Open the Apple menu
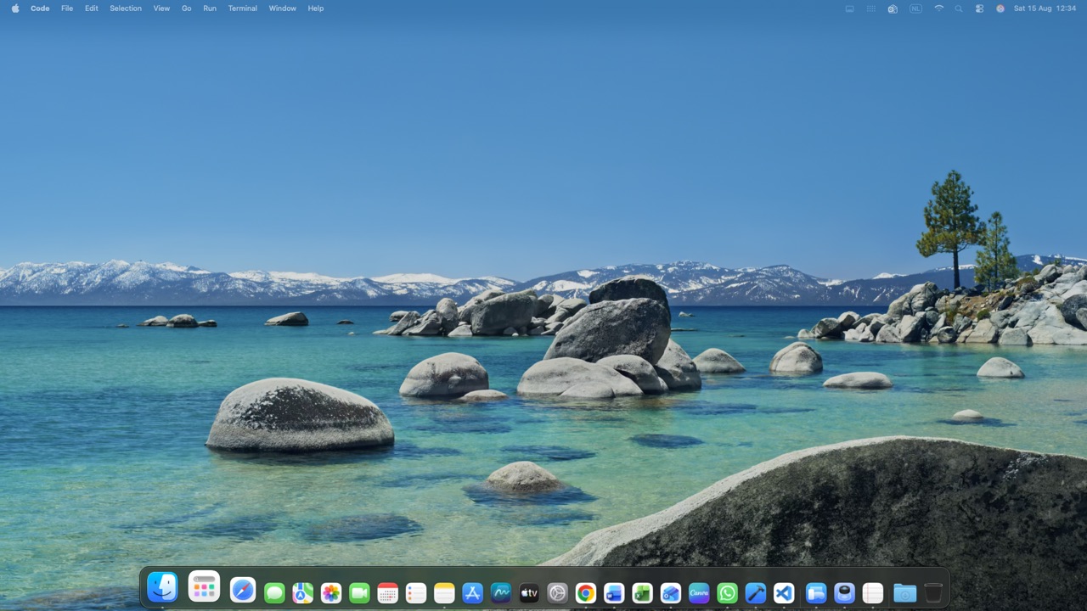1087x611 pixels. pos(14,8)
